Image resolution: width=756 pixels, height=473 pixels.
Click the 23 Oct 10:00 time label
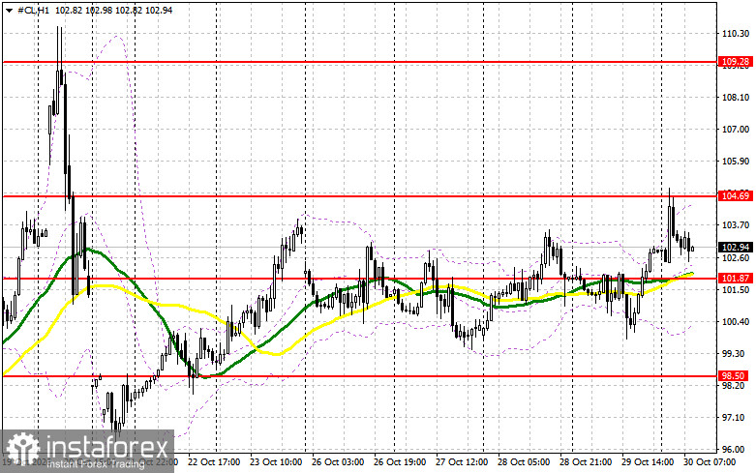pyautogui.click(x=276, y=462)
